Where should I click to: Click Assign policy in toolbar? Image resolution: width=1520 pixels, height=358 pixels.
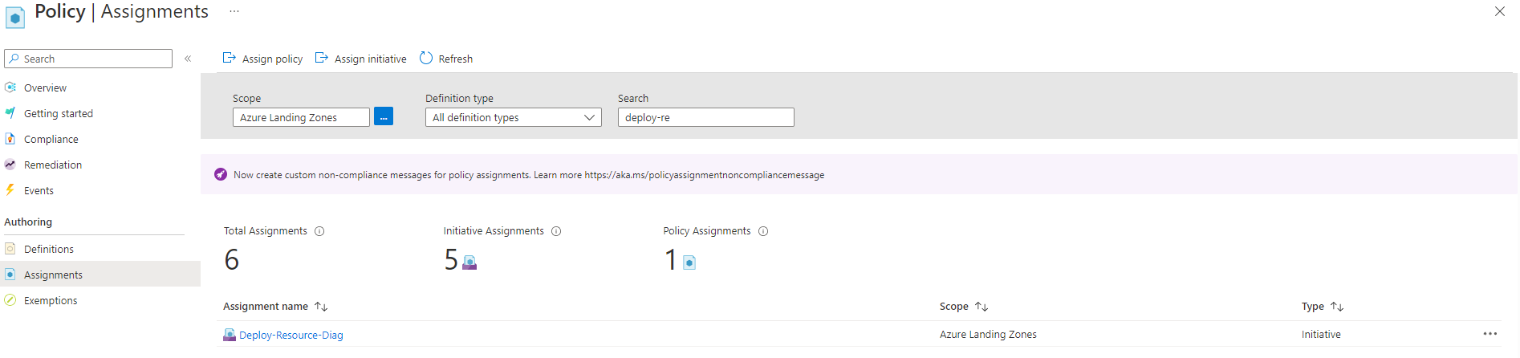(262, 59)
